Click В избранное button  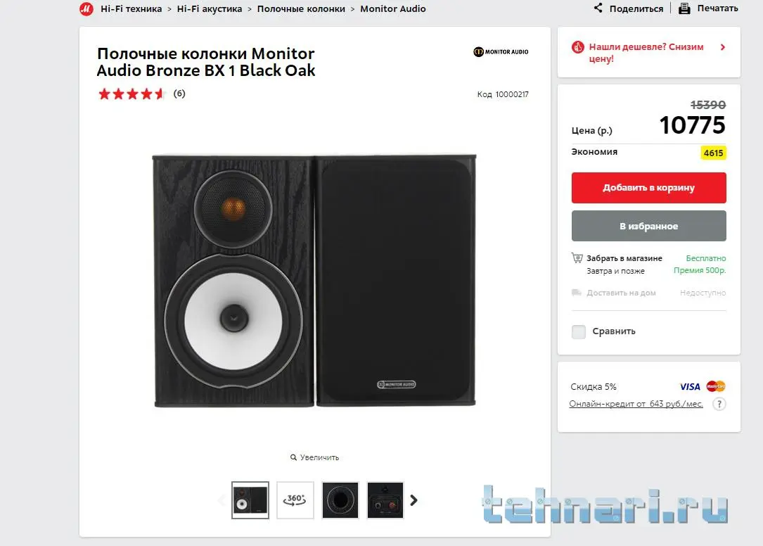648,226
